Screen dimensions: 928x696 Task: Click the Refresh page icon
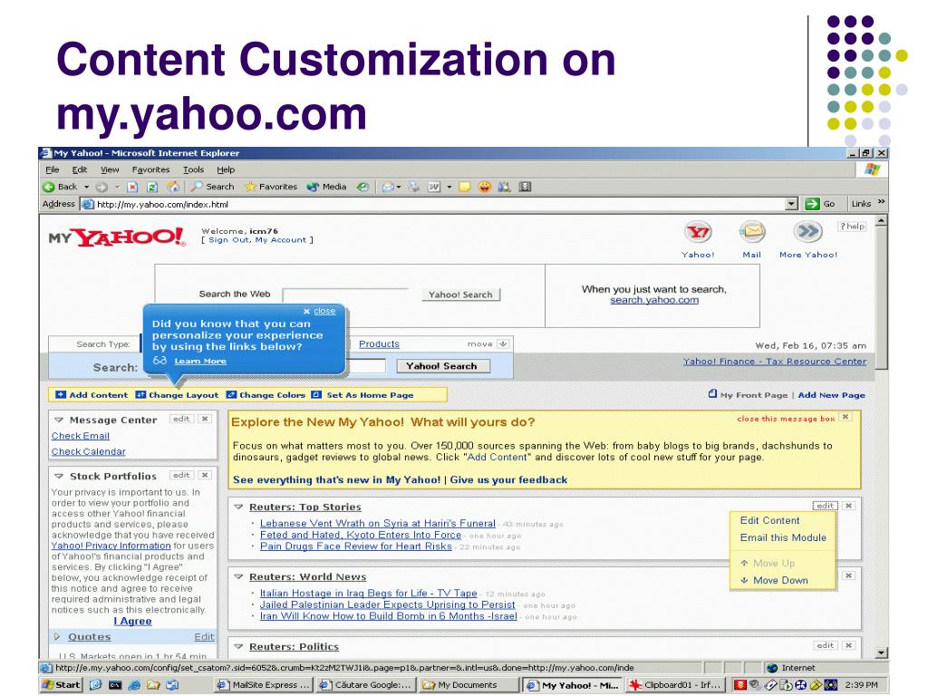pyautogui.click(x=152, y=187)
